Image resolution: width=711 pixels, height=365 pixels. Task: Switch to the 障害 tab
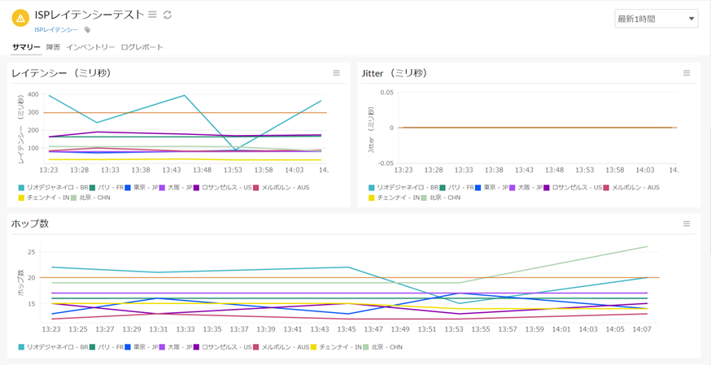pyautogui.click(x=53, y=47)
